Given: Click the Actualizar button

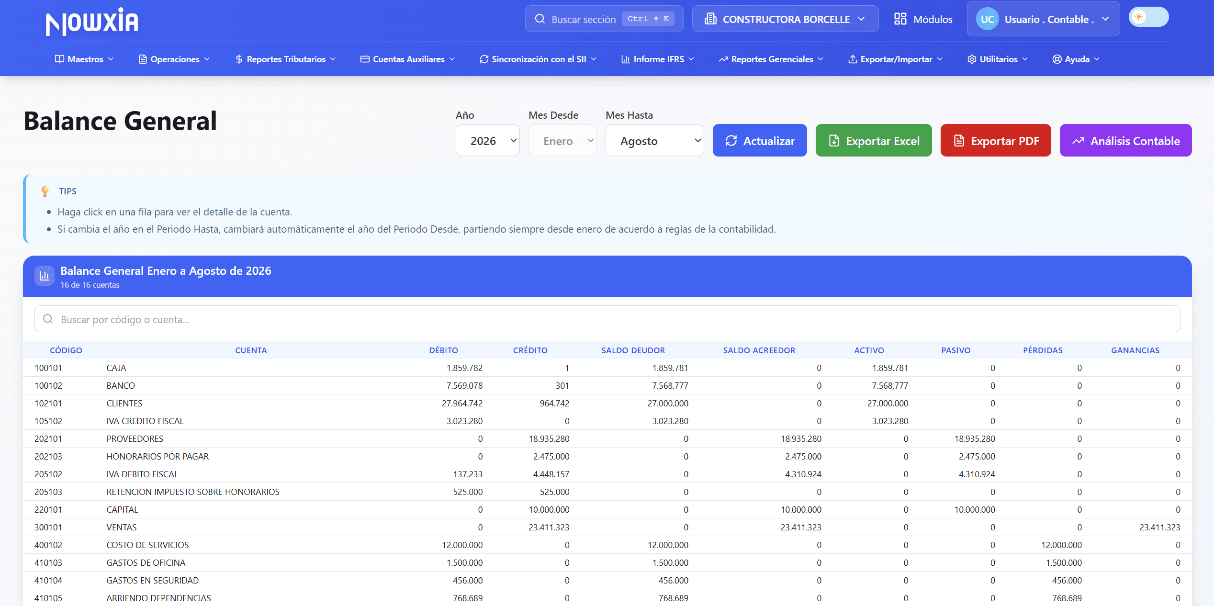Looking at the screenshot, I should pos(760,140).
